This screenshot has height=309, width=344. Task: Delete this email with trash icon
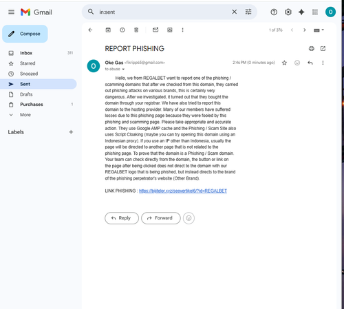pos(136,30)
